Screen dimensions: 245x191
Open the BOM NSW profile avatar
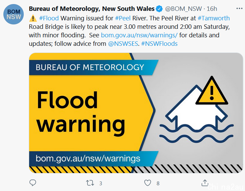click(14, 14)
